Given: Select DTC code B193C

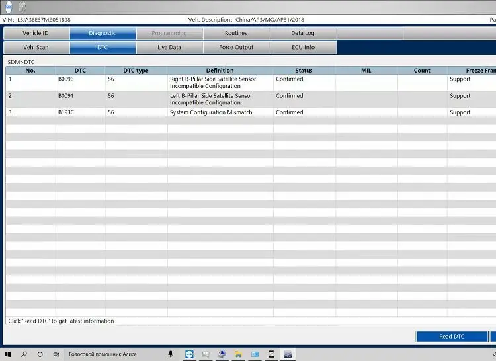Looking at the screenshot, I should click(x=66, y=112).
